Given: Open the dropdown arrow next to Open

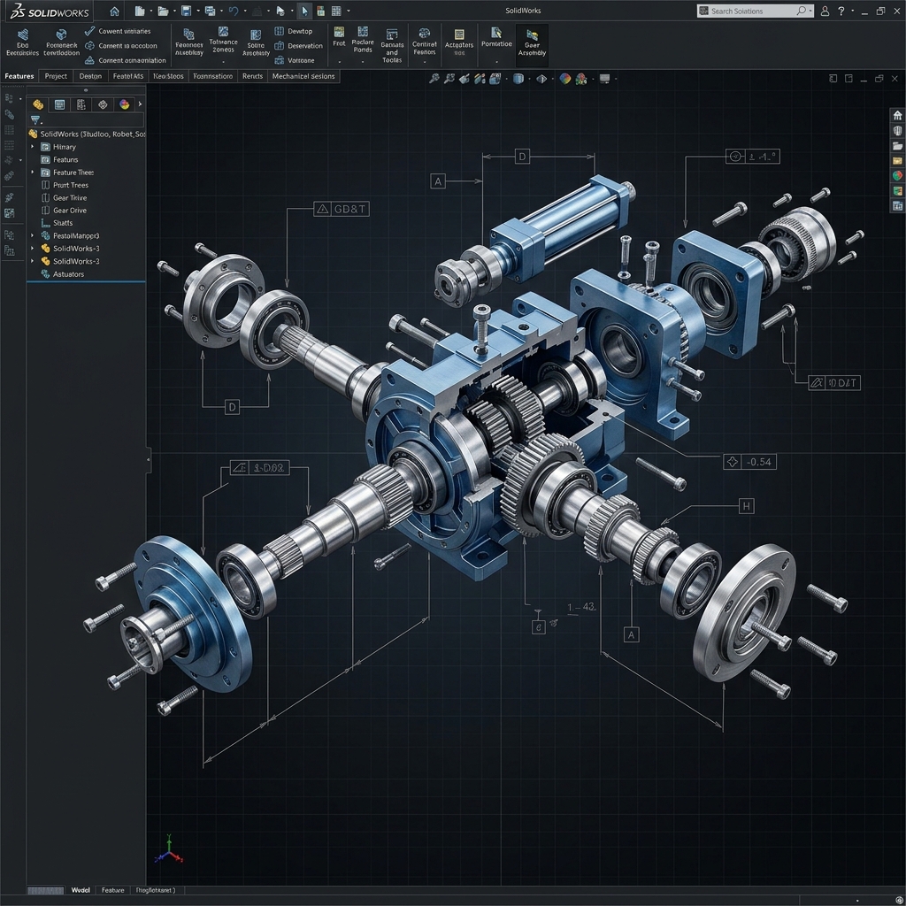Looking at the screenshot, I should click(x=174, y=11).
